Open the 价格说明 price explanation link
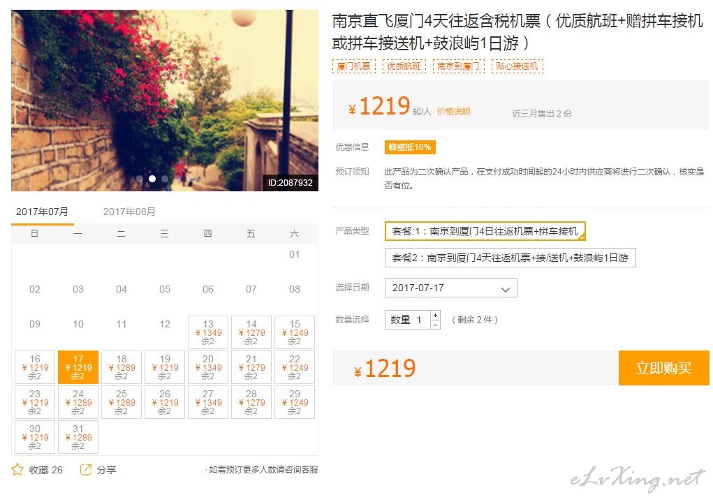 [453, 112]
